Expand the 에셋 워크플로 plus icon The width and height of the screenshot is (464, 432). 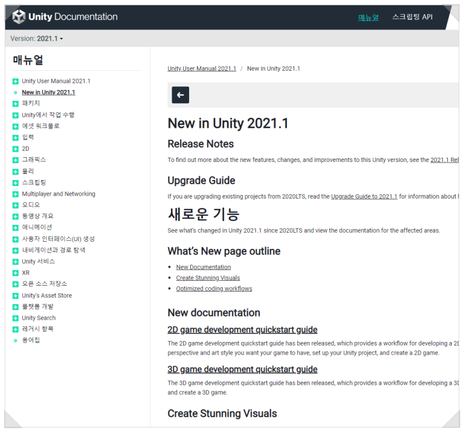[16, 127]
